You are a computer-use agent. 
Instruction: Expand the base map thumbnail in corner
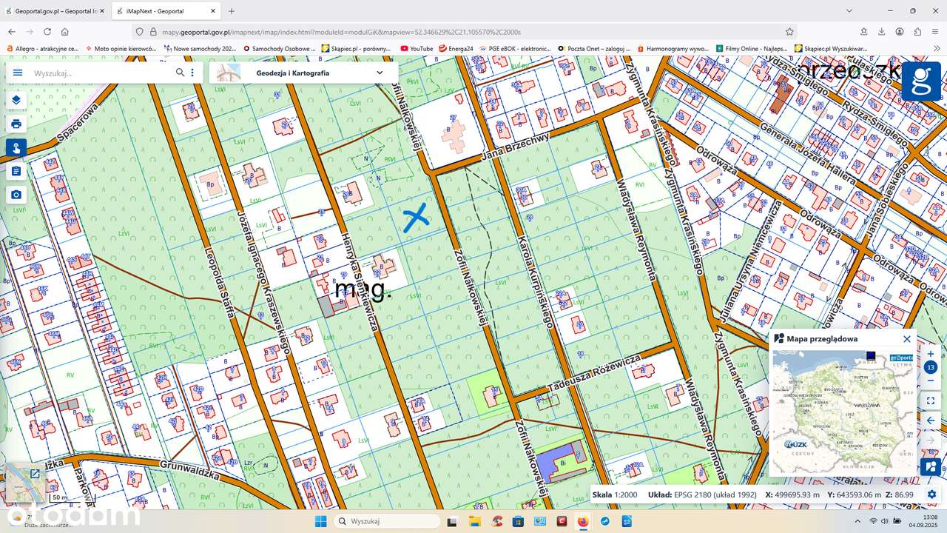pos(35,474)
